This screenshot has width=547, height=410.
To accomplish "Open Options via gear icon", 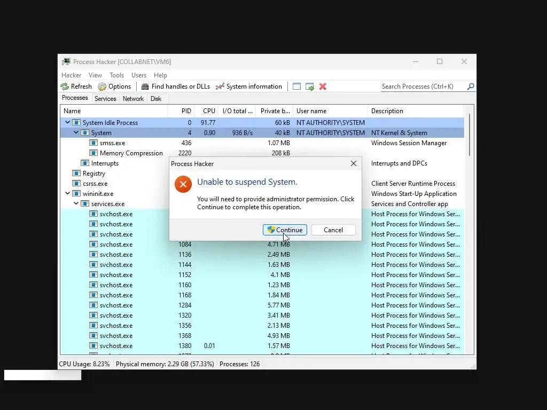I will coord(102,86).
